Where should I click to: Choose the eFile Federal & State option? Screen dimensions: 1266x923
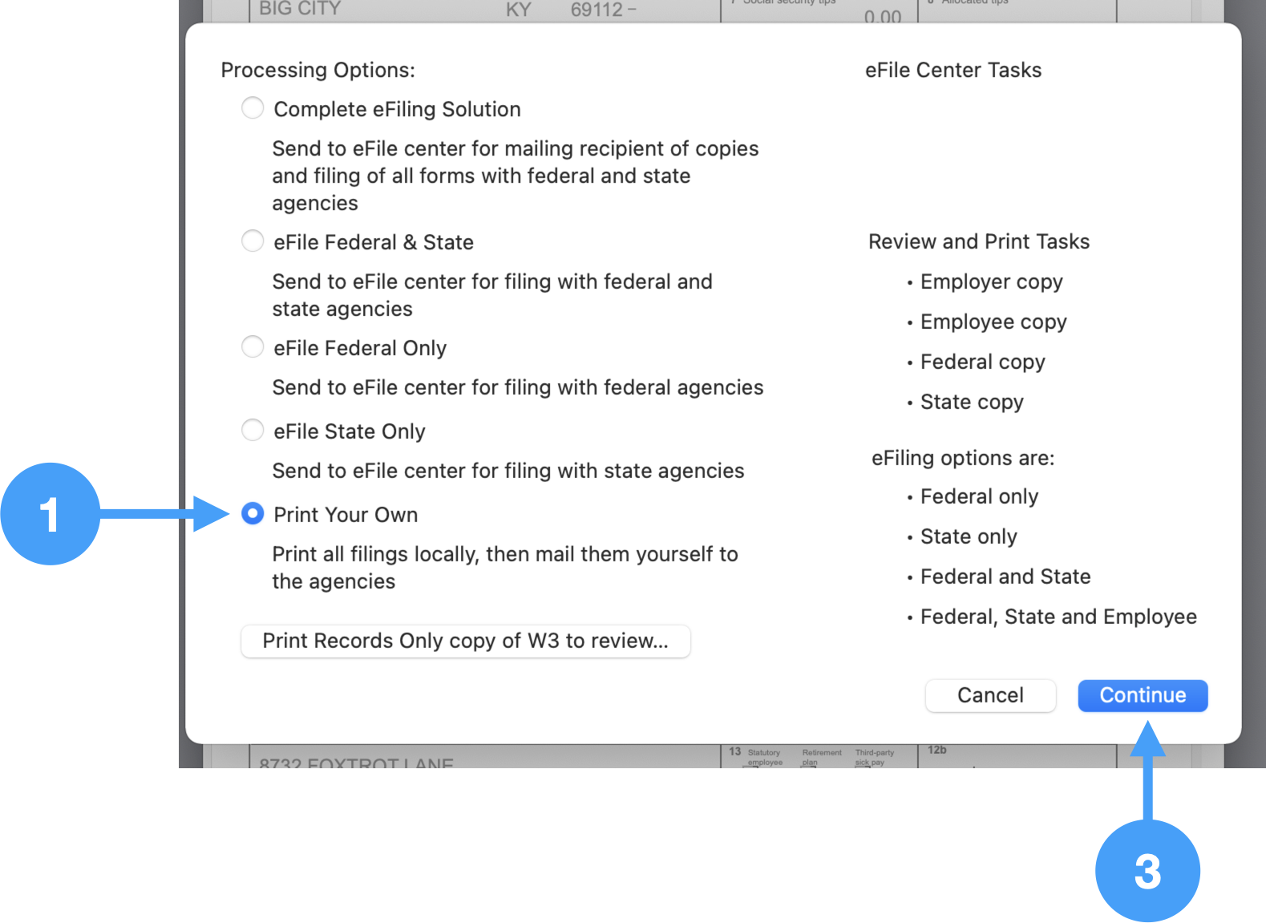[253, 241]
